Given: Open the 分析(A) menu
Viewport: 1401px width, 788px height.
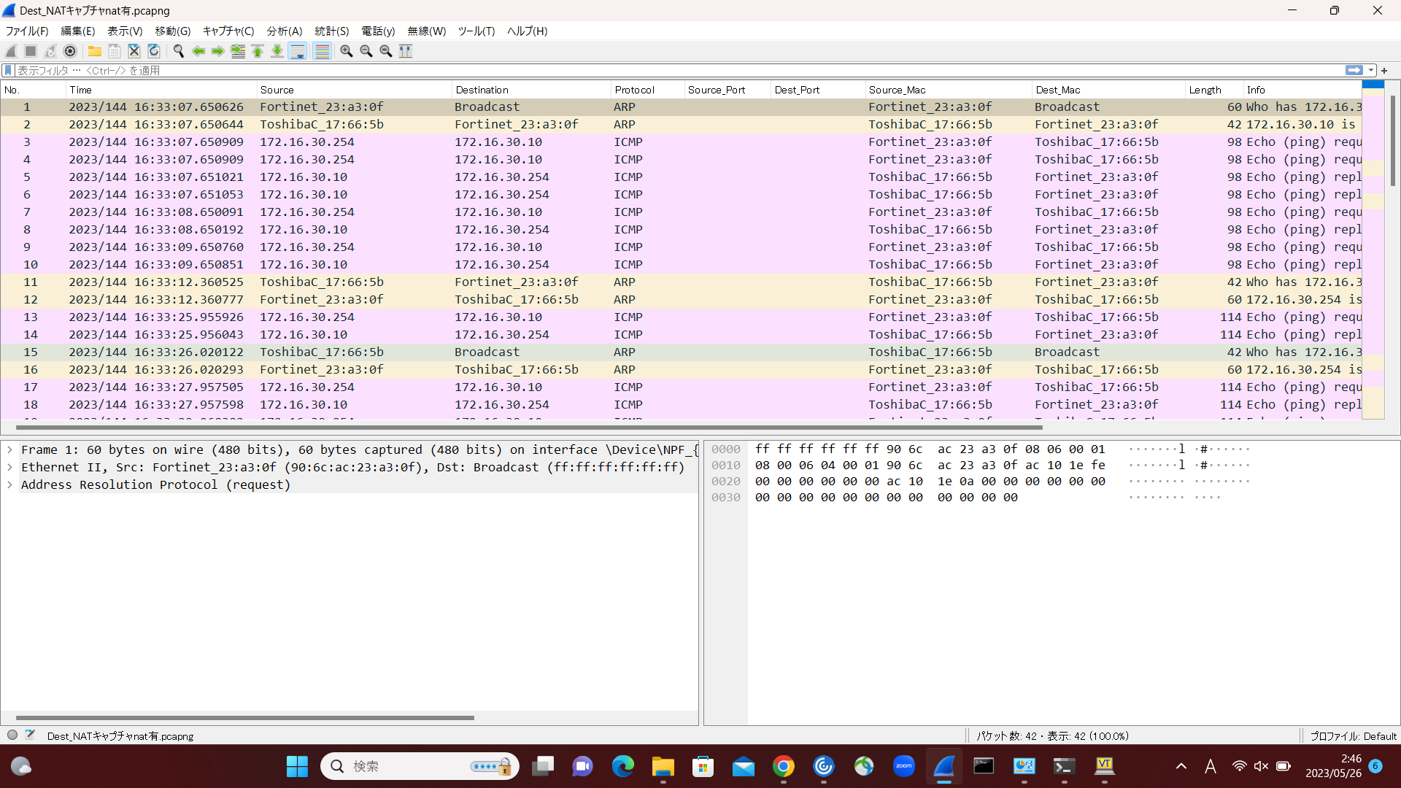Looking at the screenshot, I should click(284, 31).
